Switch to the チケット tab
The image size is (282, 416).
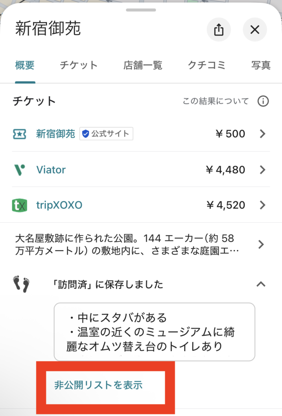coord(79,65)
